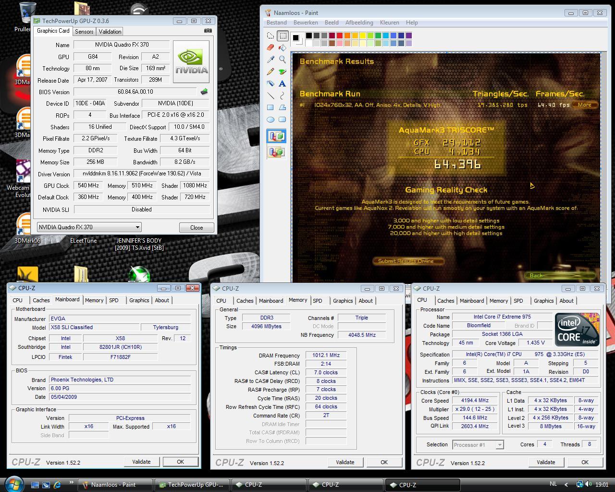Click the NL language indicator in taskbar
The width and height of the screenshot is (615, 492).
pyautogui.click(x=553, y=484)
